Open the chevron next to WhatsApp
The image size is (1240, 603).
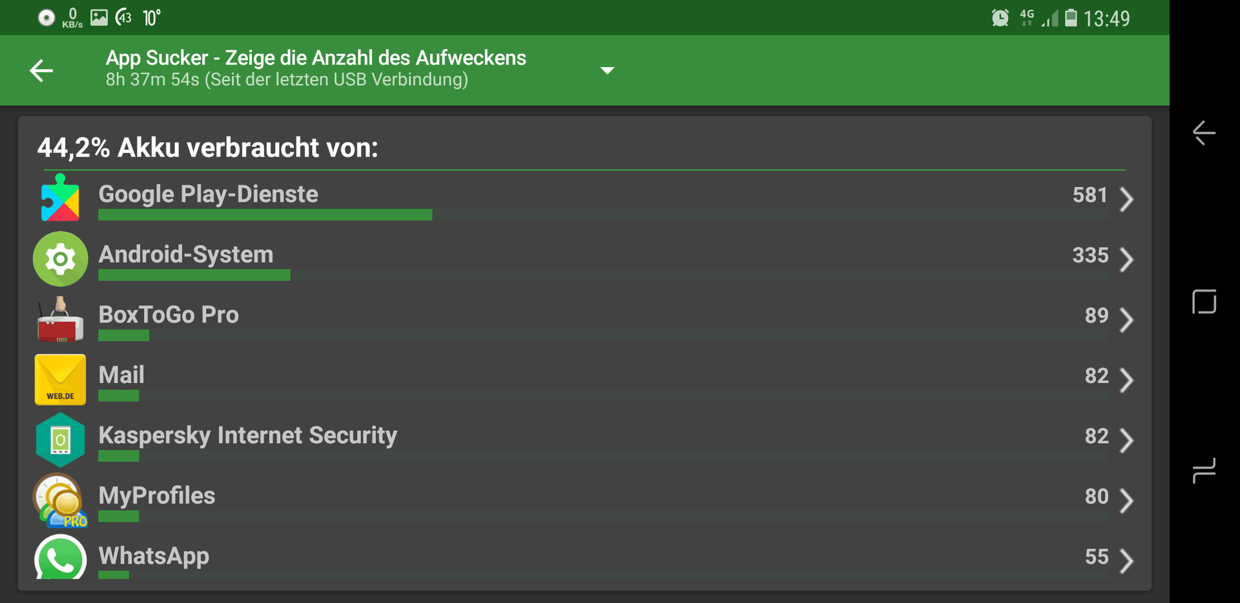[x=1126, y=560]
